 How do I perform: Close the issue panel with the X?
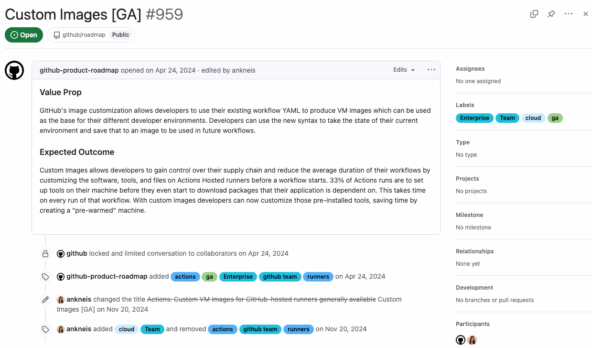click(x=586, y=14)
